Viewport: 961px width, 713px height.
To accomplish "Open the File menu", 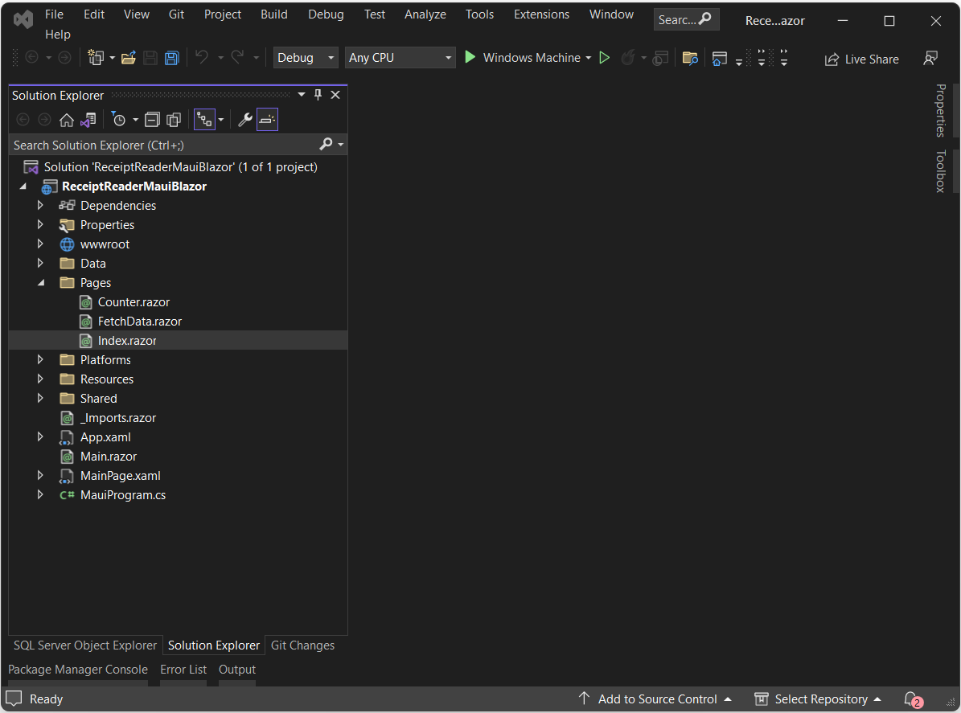I will tap(54, 14).
